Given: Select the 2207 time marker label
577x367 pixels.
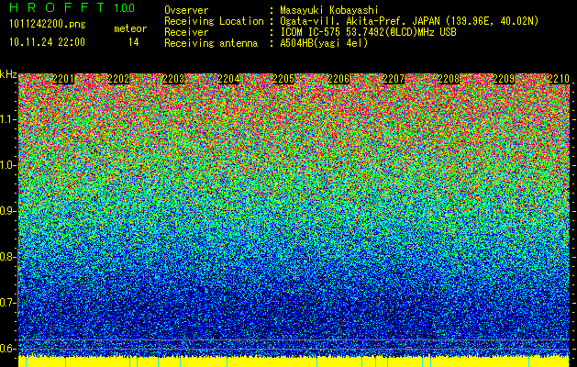Looking at the screenshot, I should (394, 79).
